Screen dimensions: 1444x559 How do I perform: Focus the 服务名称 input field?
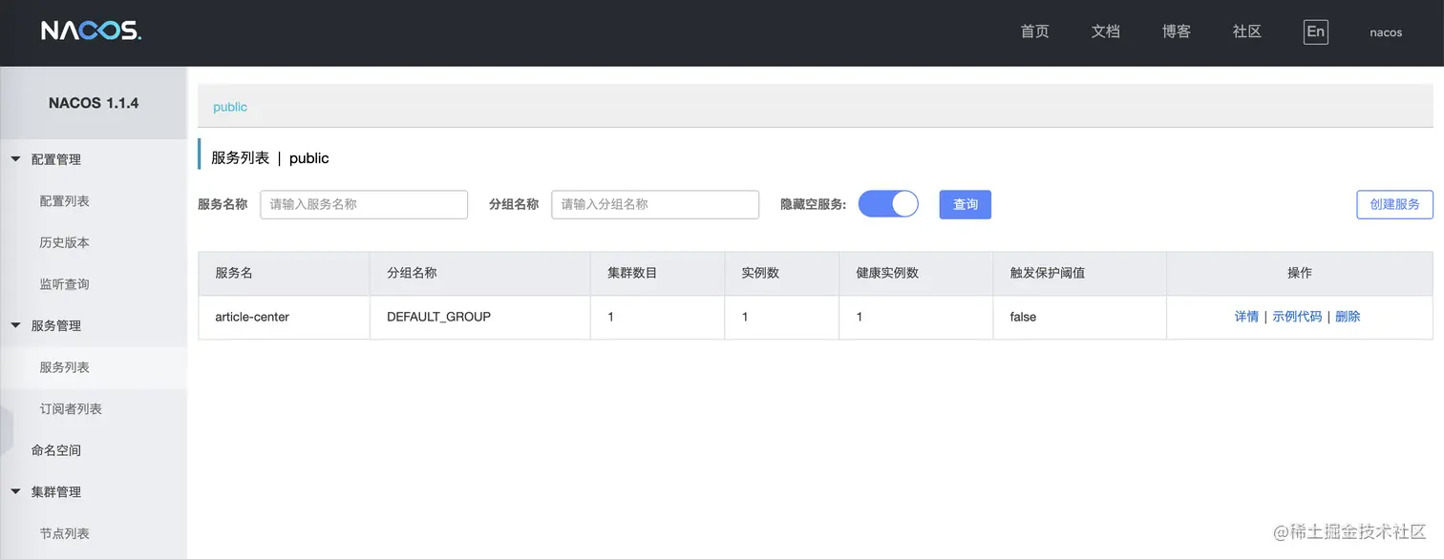tap(364, 204)
